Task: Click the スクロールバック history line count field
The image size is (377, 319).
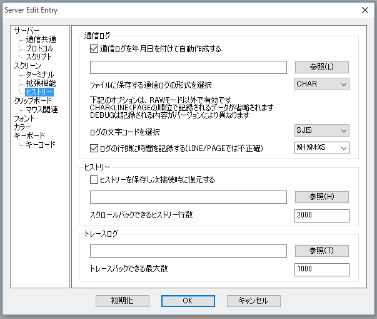Action: pyautogui.click(x=321, y=216)
